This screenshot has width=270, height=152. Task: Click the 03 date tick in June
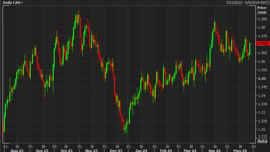pyautogui.click(x=254, y=147)
